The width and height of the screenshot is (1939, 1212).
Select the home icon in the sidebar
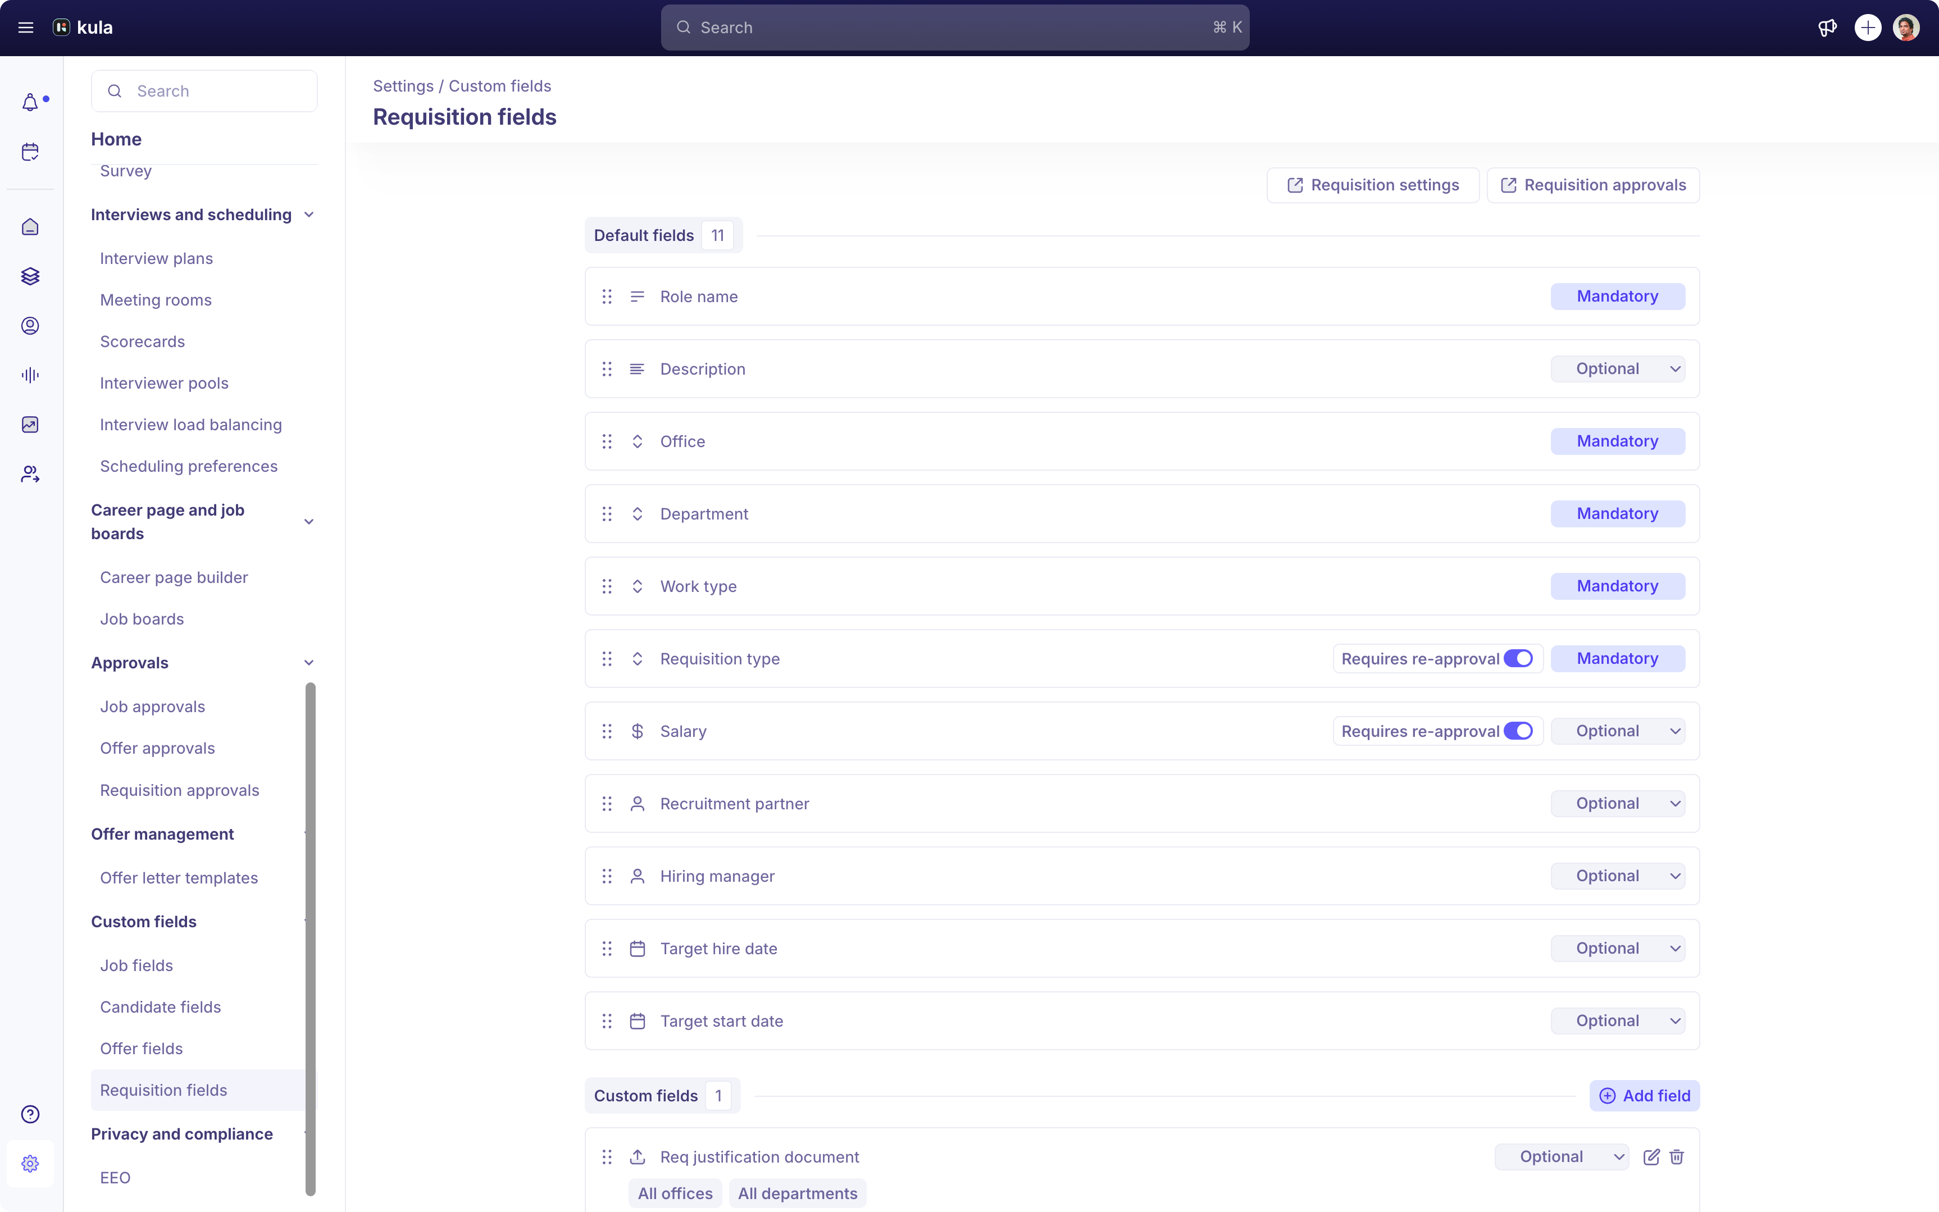30,227
